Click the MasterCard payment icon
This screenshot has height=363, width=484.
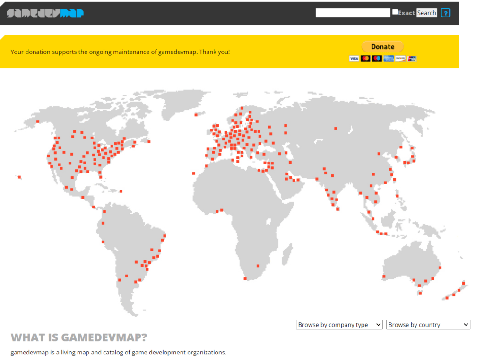point(366,59)
